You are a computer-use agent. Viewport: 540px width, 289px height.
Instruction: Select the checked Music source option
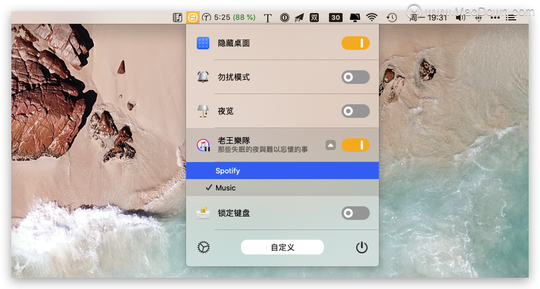tap(282, 188)
